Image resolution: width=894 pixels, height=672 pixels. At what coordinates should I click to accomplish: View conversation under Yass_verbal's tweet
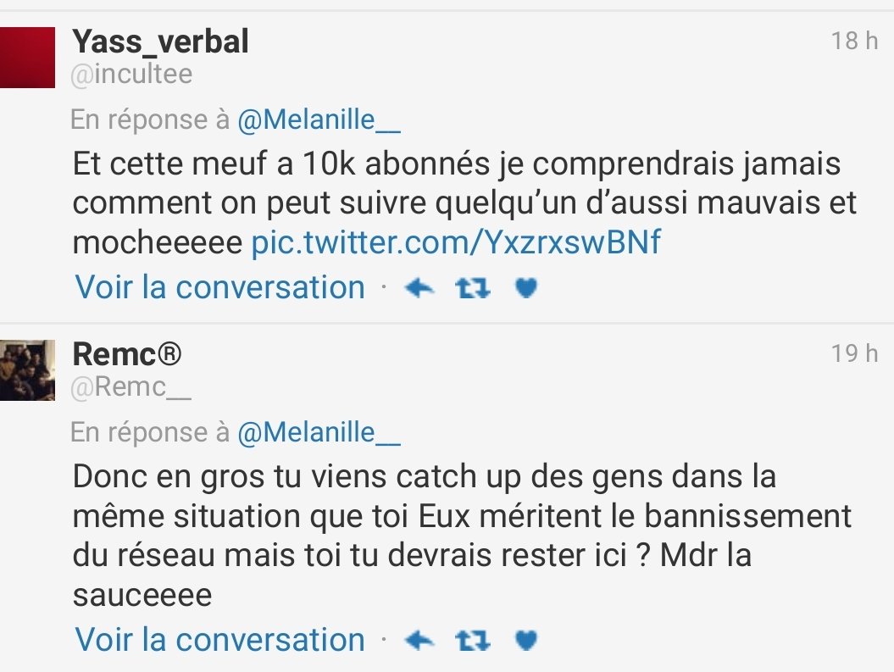click(x=220, y=288)
